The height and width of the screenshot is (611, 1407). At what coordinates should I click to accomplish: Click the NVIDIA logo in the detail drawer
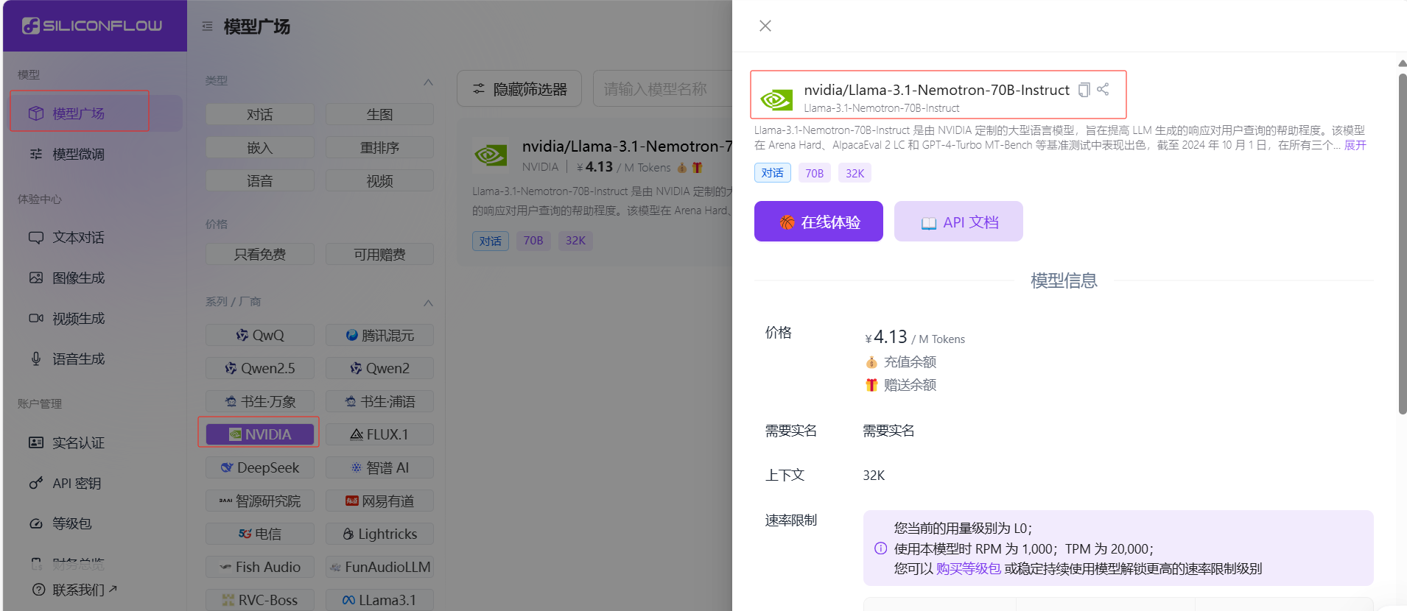[776, 99]
